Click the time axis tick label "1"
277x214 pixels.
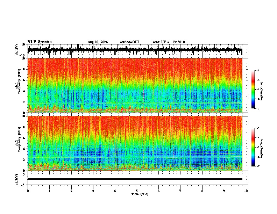pyautogui.click(x=49, y=191)
